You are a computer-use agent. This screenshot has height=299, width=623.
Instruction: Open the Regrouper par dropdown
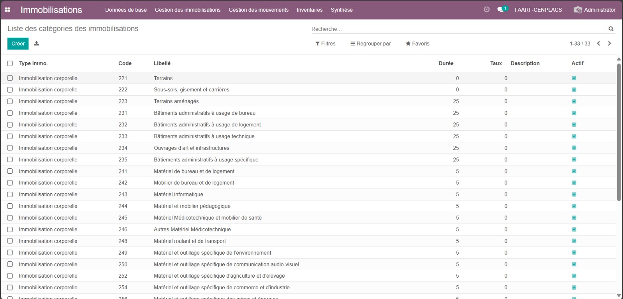pos(370,44)
